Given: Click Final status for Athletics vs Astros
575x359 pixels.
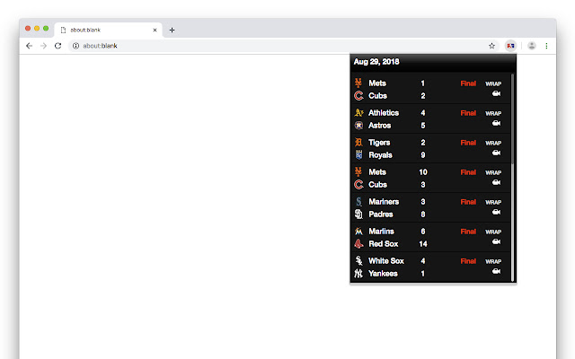Looking at the screenshot, I should (x=468, y=113).
